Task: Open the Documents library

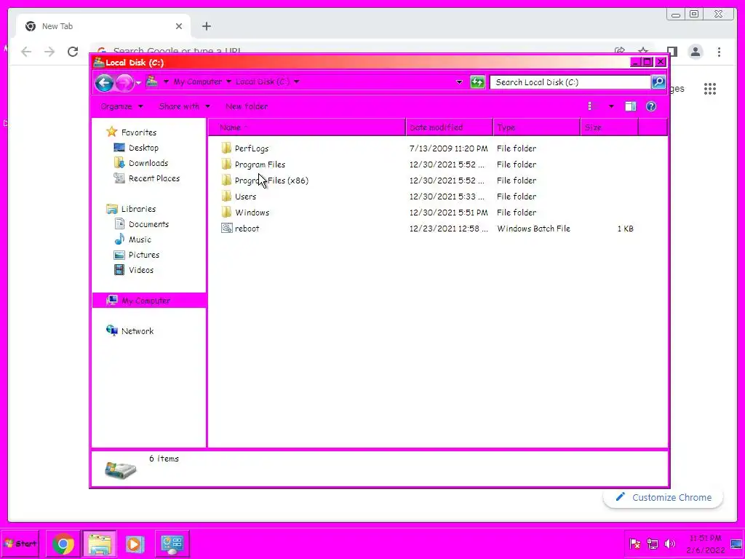Action: [x=142, y=224]
